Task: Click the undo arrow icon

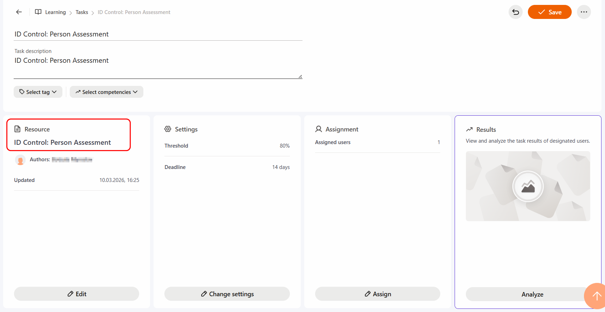Action: (515, 12)
